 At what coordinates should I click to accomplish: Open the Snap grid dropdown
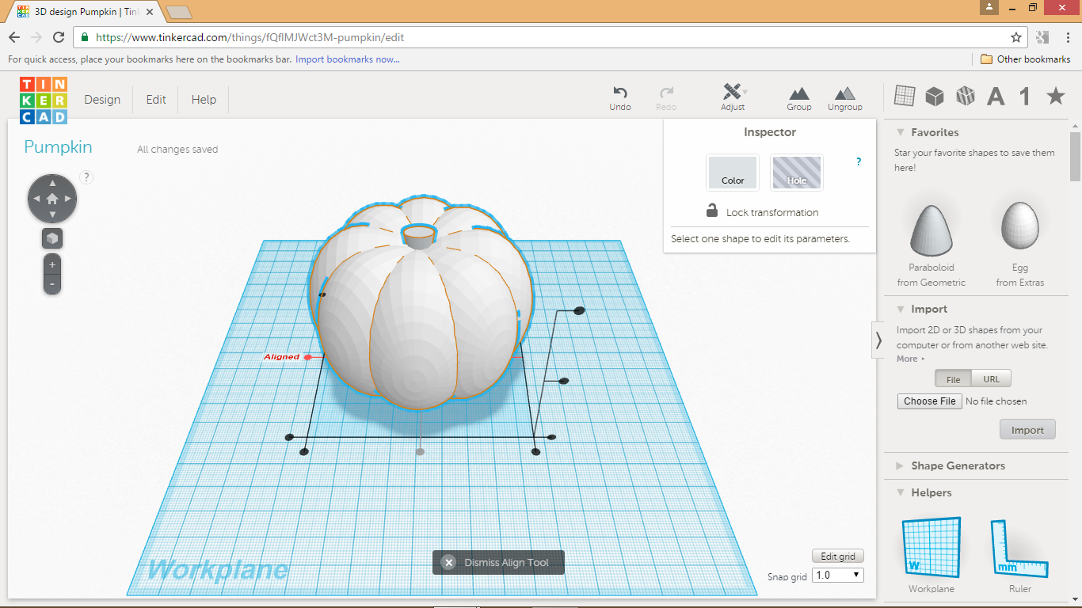point(837,575)
